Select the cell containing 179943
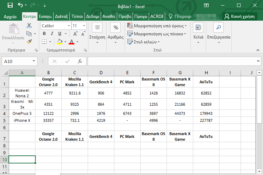This screenshot has height=175, width=263. pyautogui.click(x=206, y=113)
